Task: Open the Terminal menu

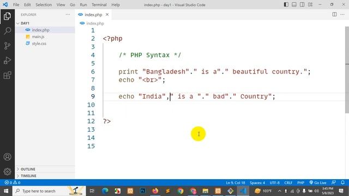Action: [99, 5]
